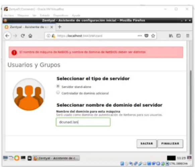The height and width of the screenshot is (167, 195).
Task: Click the optical disc VirtualBox status icon
Action: click(127, 164)
